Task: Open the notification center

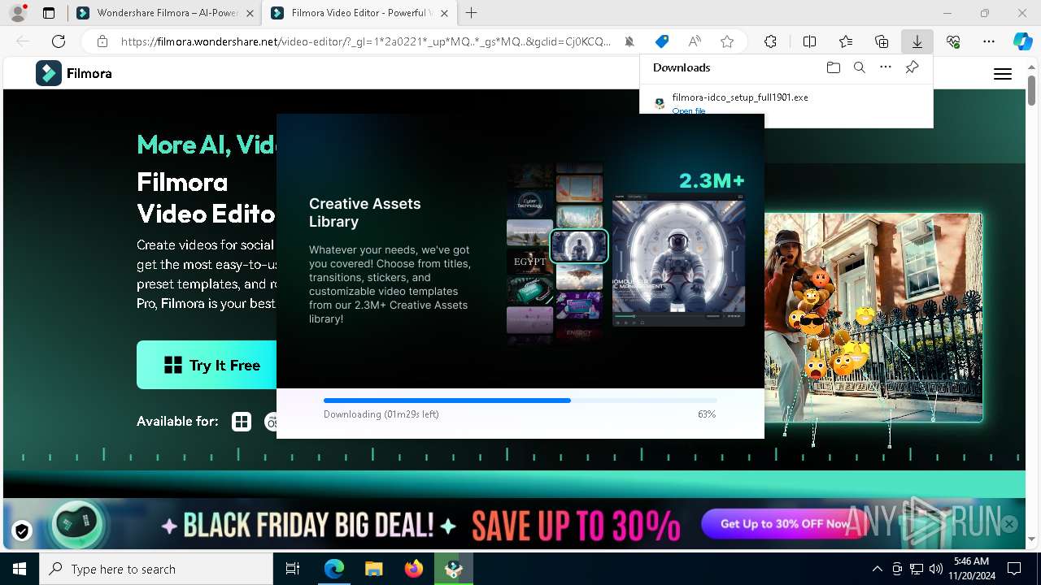Action: point(1014,569)
